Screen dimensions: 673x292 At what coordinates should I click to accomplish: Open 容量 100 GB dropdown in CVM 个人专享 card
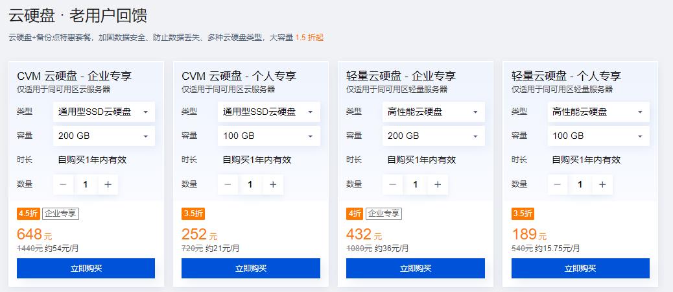tap(268, 136)
